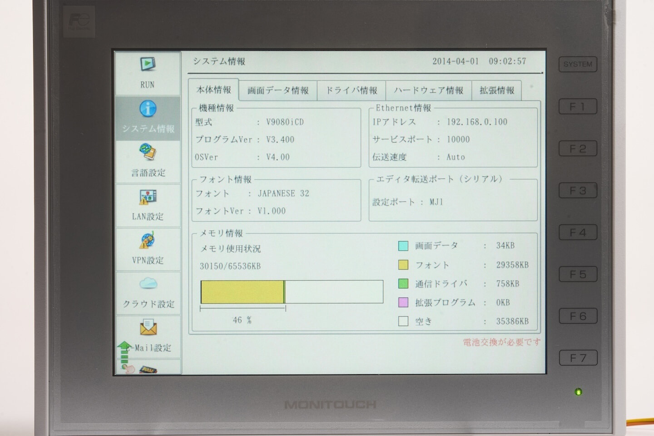Open the ドライバ情報 tab
The width and height of the screenshot is (654, 436).
click(351, 90)
